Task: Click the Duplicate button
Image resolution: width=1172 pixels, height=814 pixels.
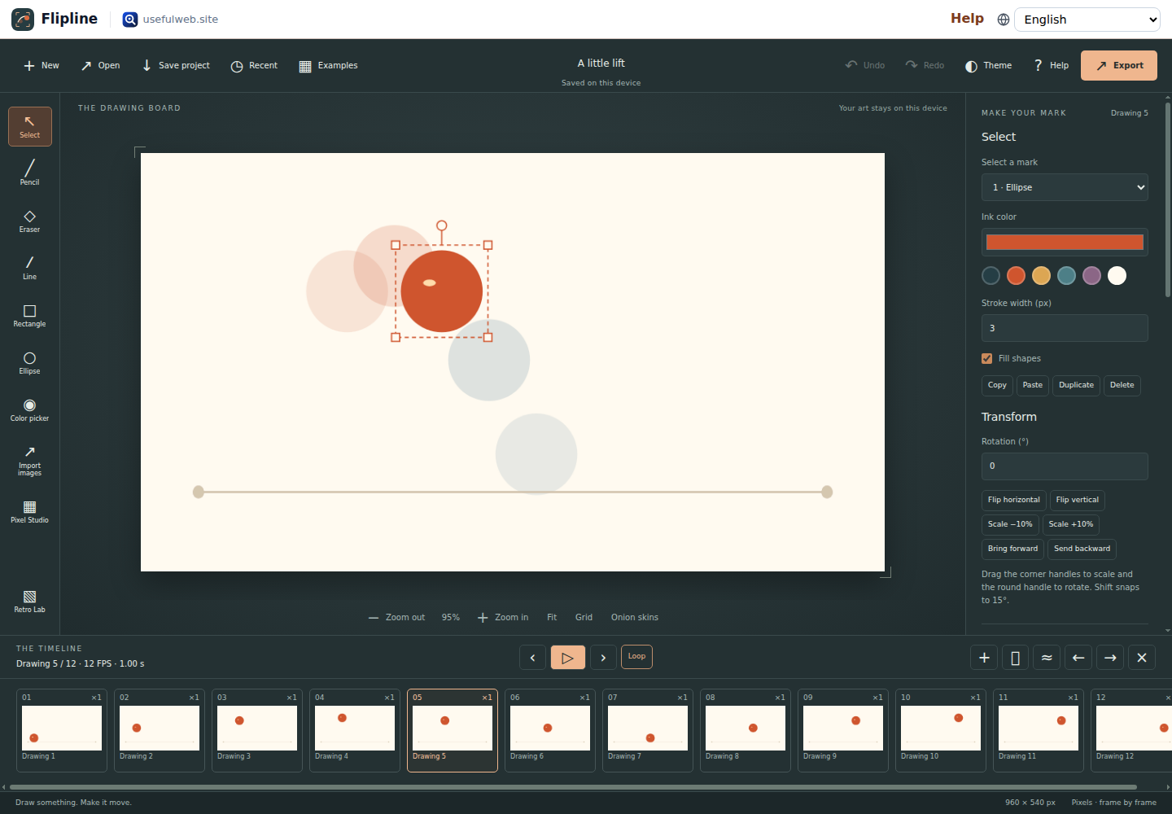Action: click(x=1076, y=385)
